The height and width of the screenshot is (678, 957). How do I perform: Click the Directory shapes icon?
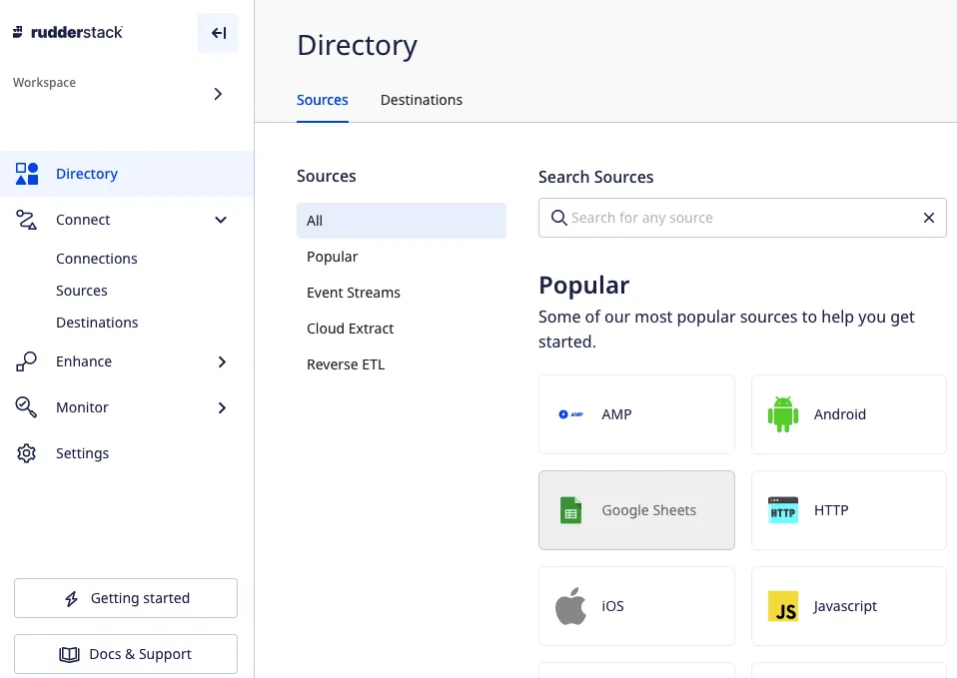(27, 174)
